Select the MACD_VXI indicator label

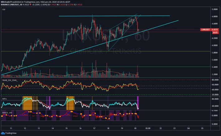7,112
